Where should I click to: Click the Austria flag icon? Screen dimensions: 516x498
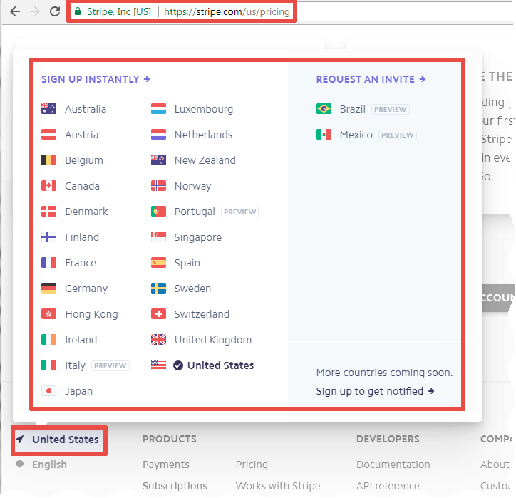[x=48, y=134]
